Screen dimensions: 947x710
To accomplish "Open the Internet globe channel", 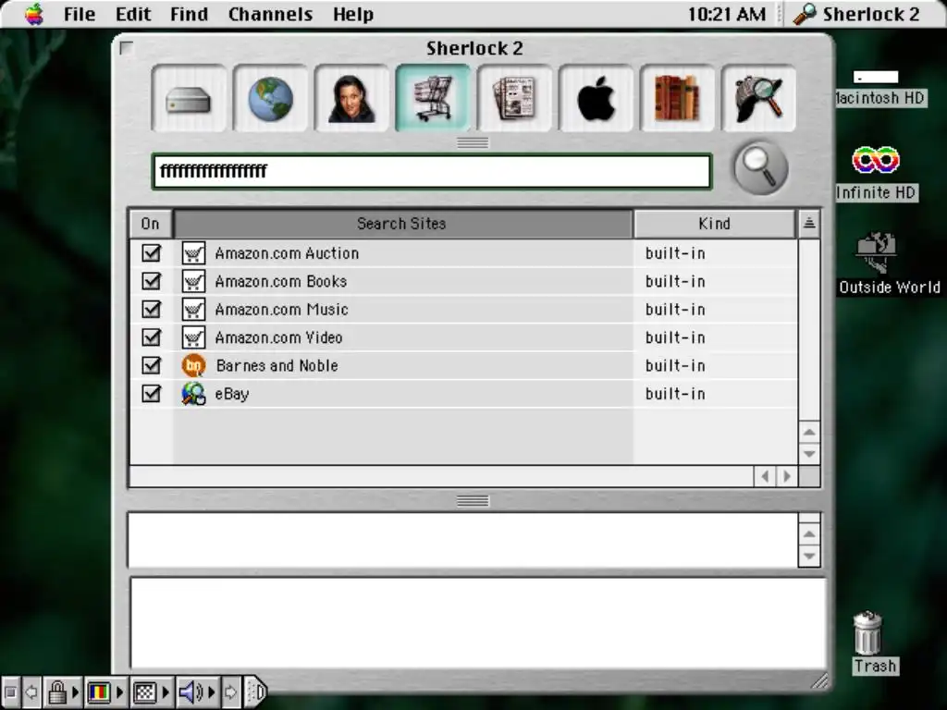I will [271, 98].
